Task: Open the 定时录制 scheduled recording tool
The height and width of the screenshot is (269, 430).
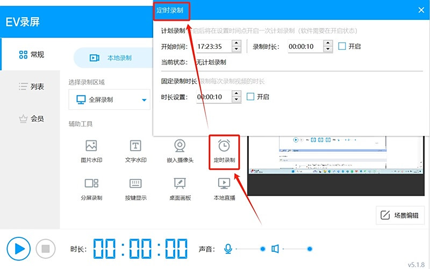Action: tap(224, 151)
